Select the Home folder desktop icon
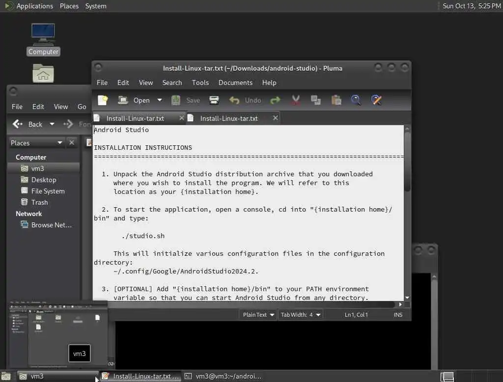Image resolution: width=503 pixels, height=382 pixels. [x=43, y=74]
